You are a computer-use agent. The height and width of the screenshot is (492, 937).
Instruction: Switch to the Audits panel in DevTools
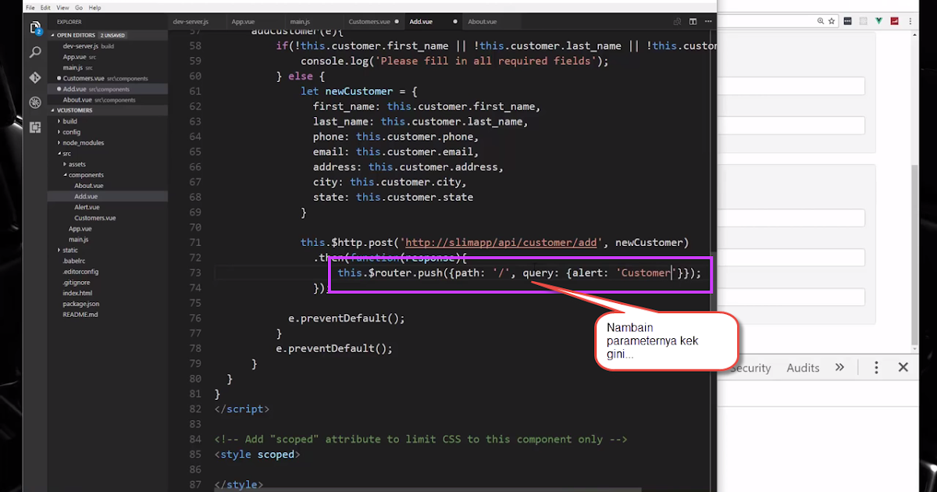(x=803, y=367)
